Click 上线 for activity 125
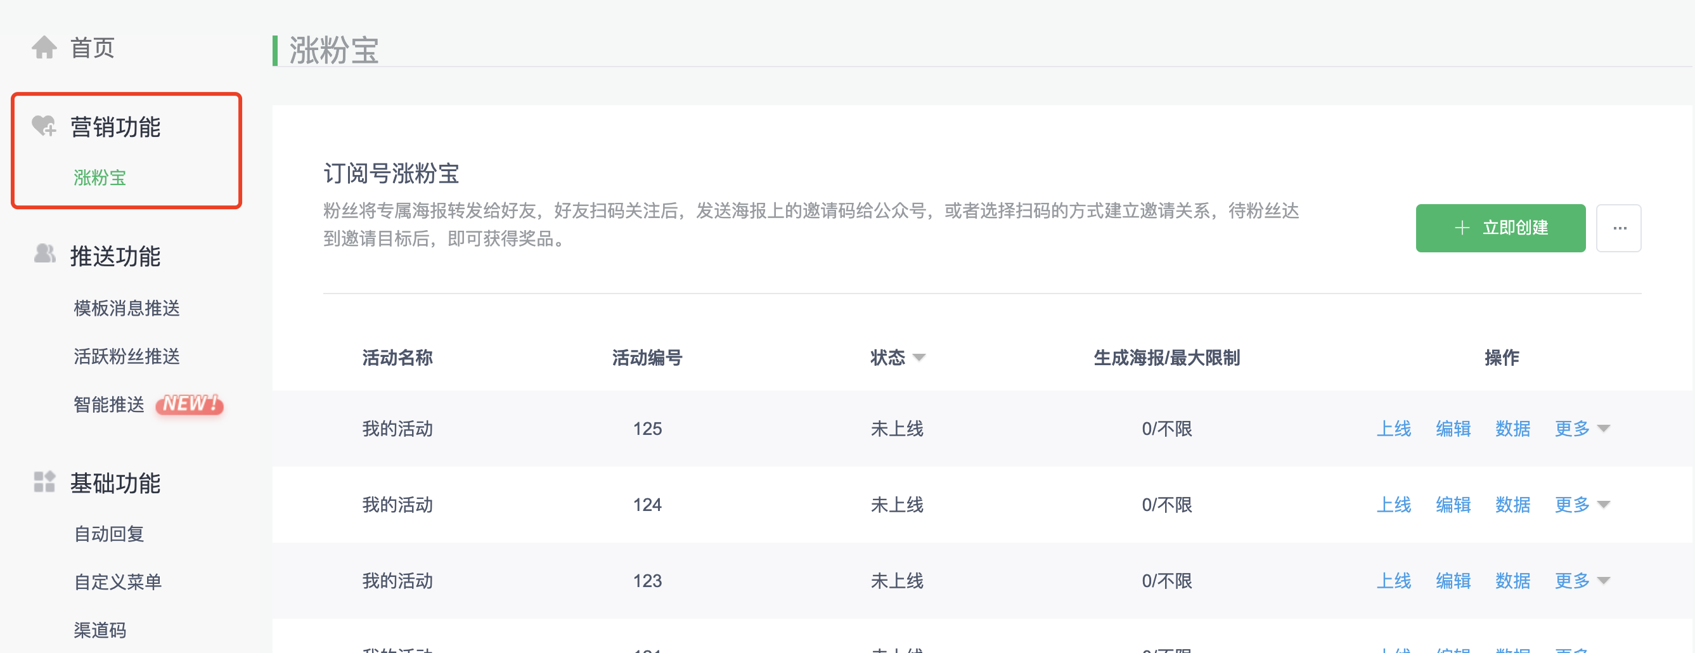The image size is (1695, 653). tap(1394, 429)
